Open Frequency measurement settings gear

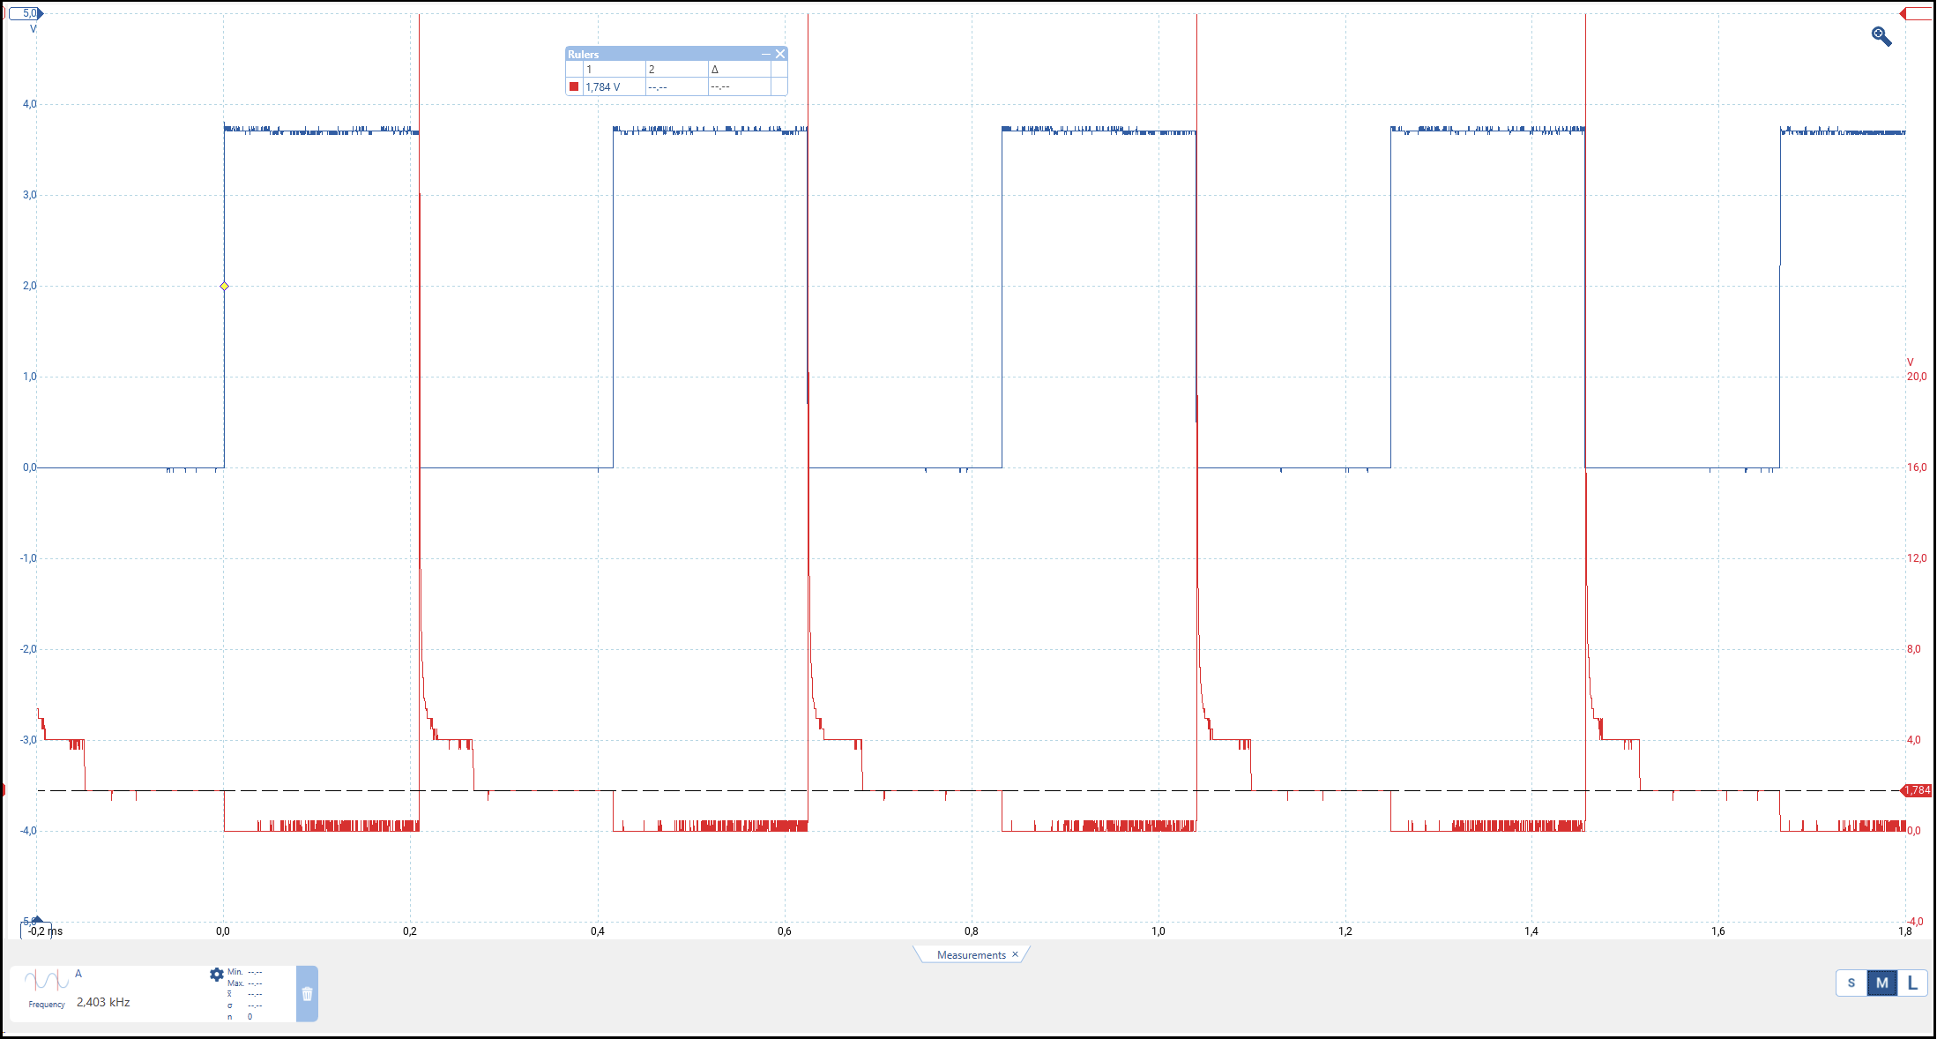tap(216, 975)
